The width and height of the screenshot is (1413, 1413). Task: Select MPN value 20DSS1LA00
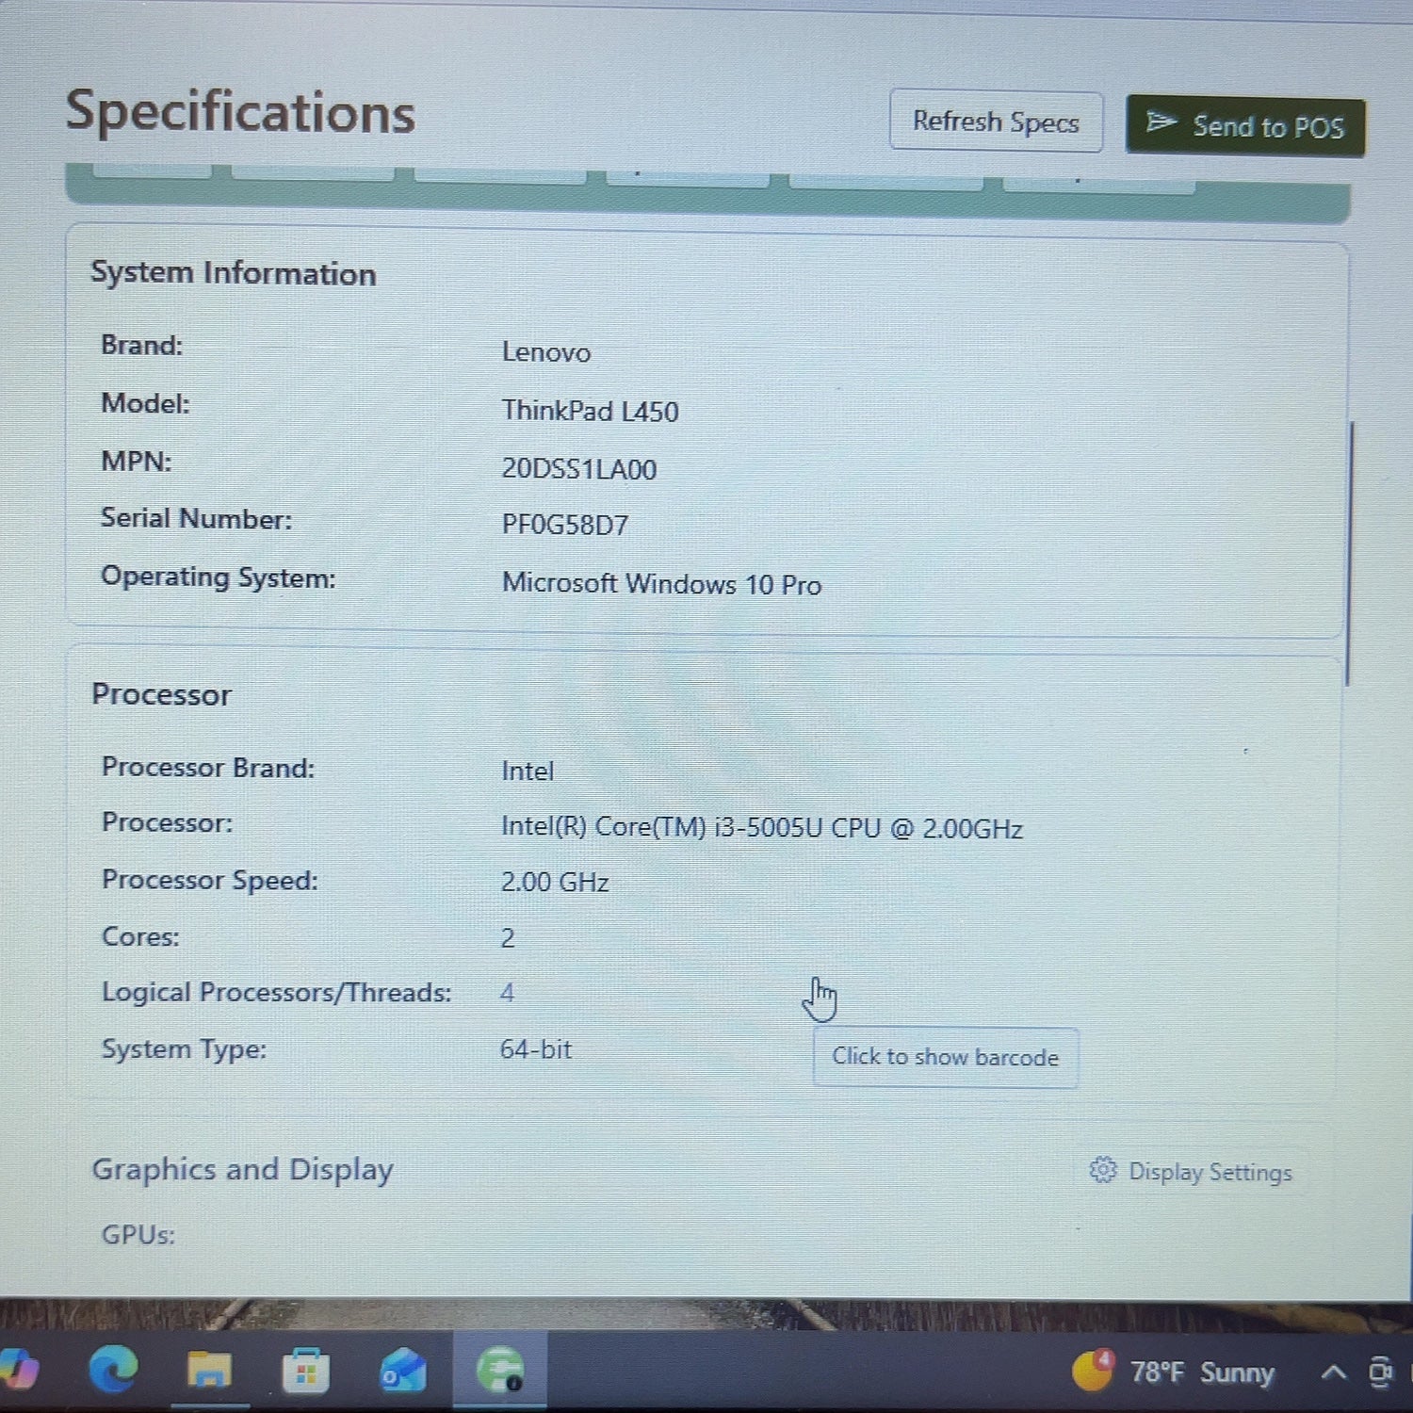[578, 468]
